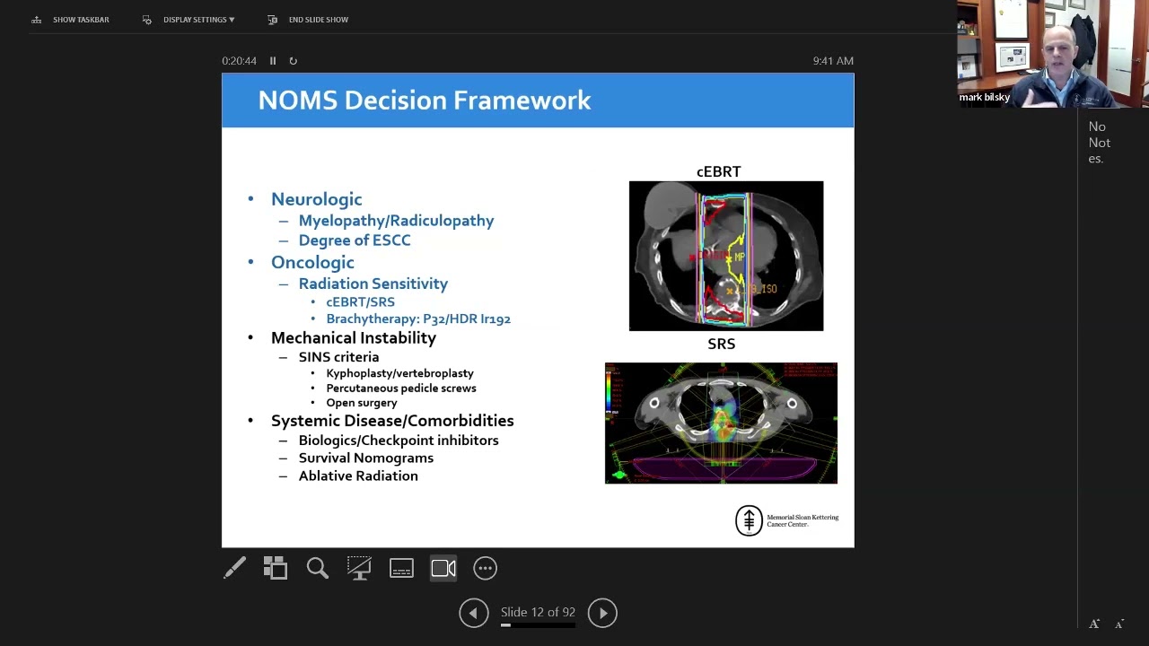Click the SRS treatment plan image
Image resolution: width=1149 pixels, height=646 pixels.
click(721, 423)
